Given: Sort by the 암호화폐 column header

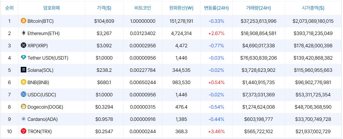Looking at the screenshot, I should tap(52, 8).
